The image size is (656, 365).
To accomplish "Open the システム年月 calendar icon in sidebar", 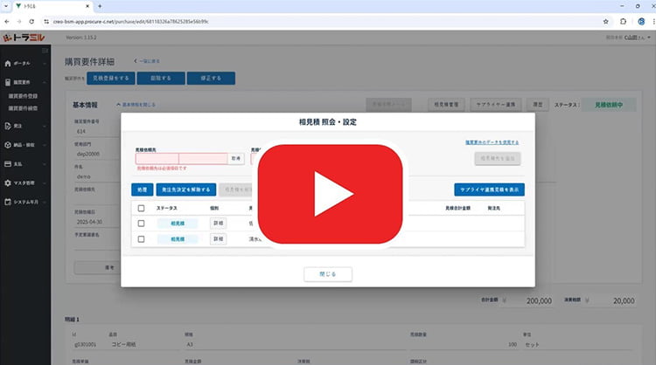I will tap(8, 202).
